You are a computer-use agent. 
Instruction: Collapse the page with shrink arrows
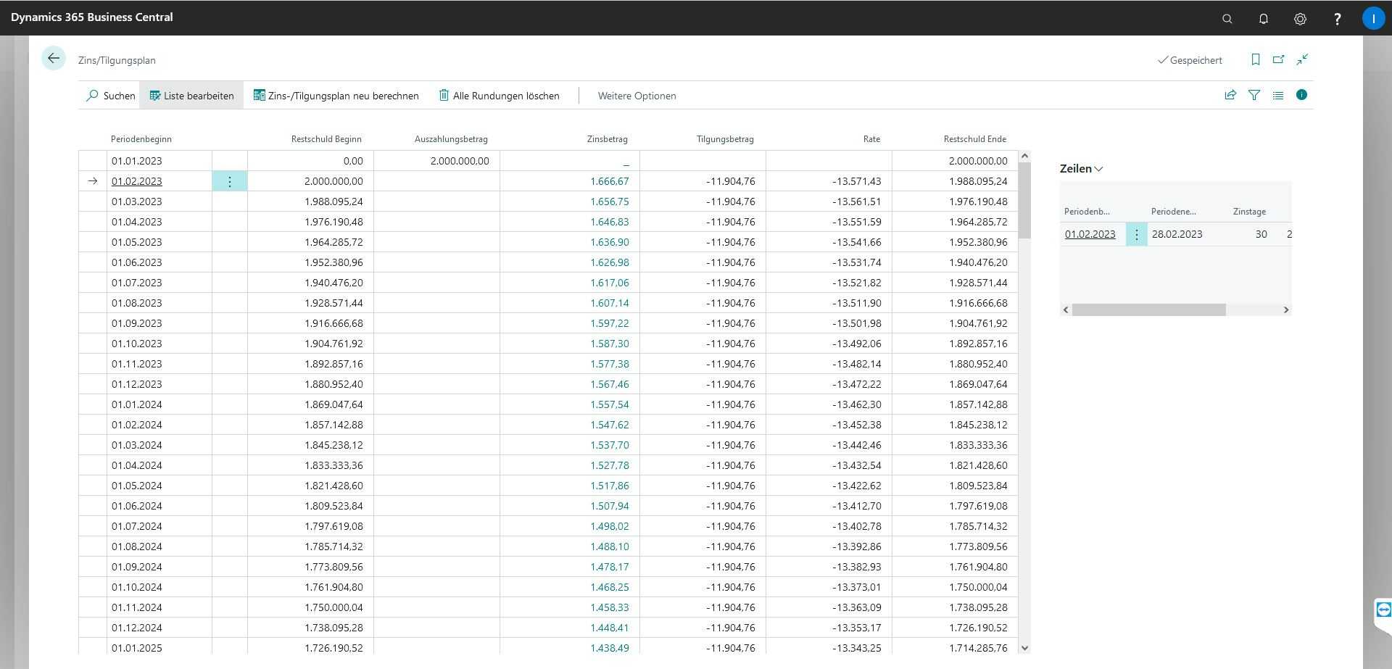[1303, 60]
